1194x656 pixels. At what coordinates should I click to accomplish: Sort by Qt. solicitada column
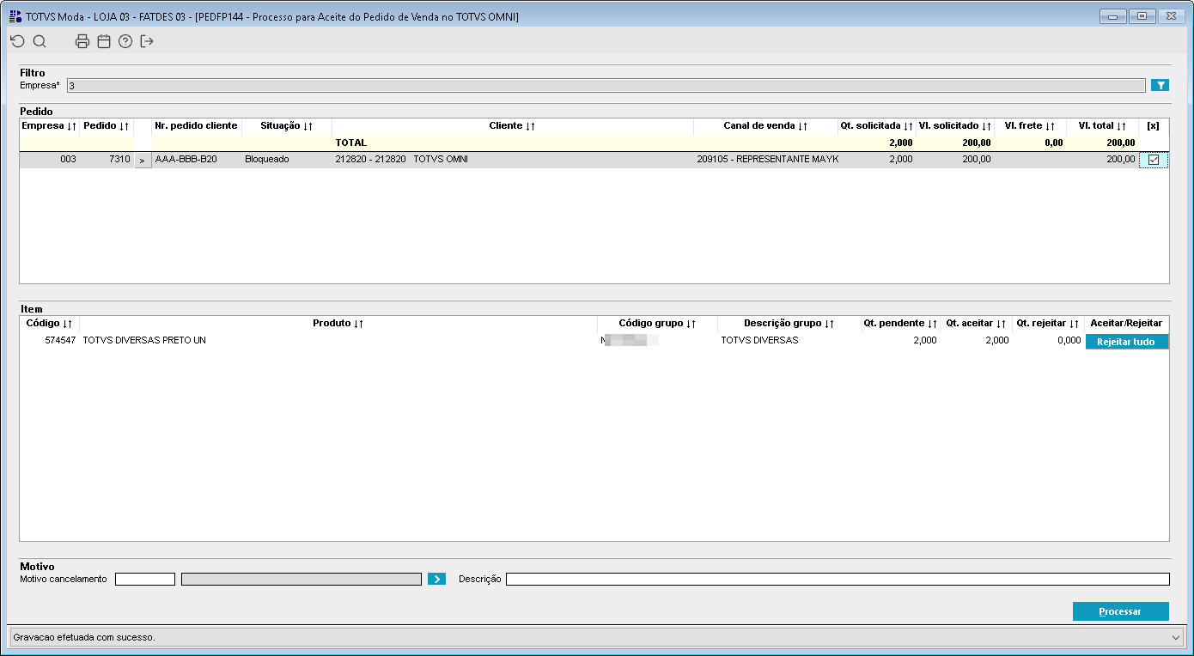[x=876, y=126]
